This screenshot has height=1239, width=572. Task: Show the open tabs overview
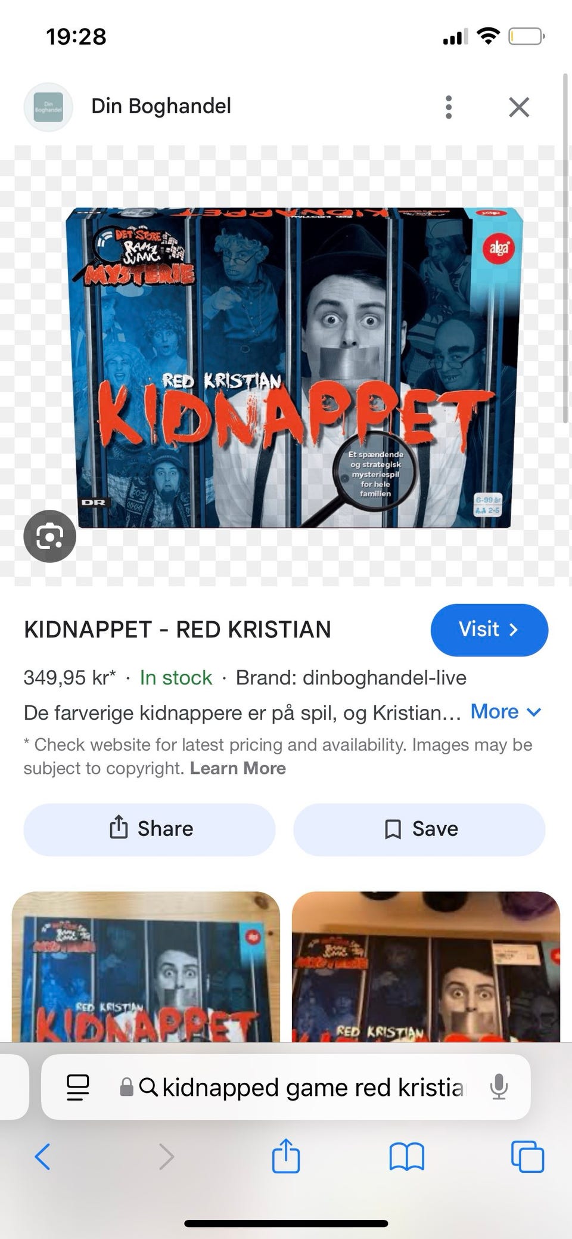point(527,1157)
